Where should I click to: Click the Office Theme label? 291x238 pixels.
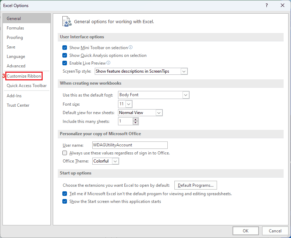coord(76,161)
